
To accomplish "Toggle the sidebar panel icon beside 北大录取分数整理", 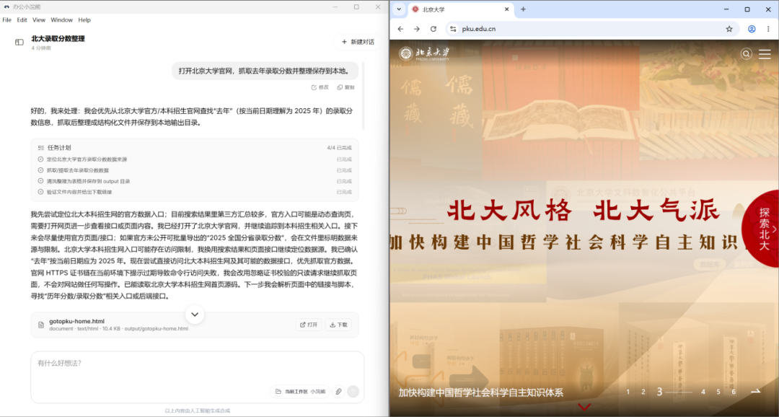I will pyautogui.click(x=19, y=43).
